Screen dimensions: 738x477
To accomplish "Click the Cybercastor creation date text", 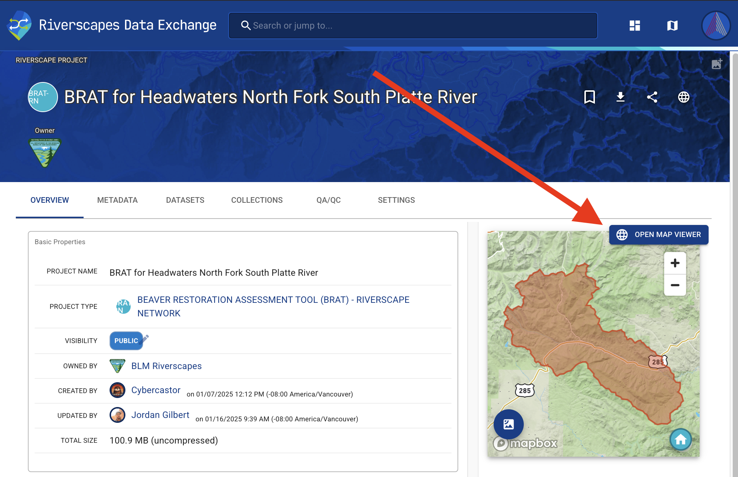I will [x=270, y=394].
